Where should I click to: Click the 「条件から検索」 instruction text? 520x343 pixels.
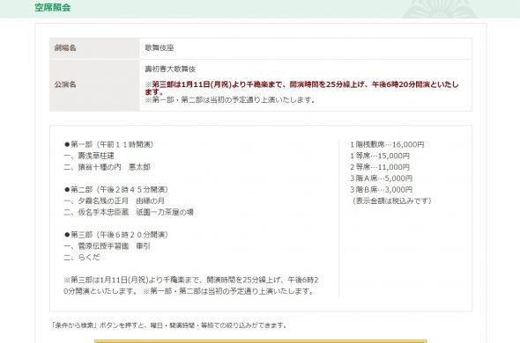(169, 325)
